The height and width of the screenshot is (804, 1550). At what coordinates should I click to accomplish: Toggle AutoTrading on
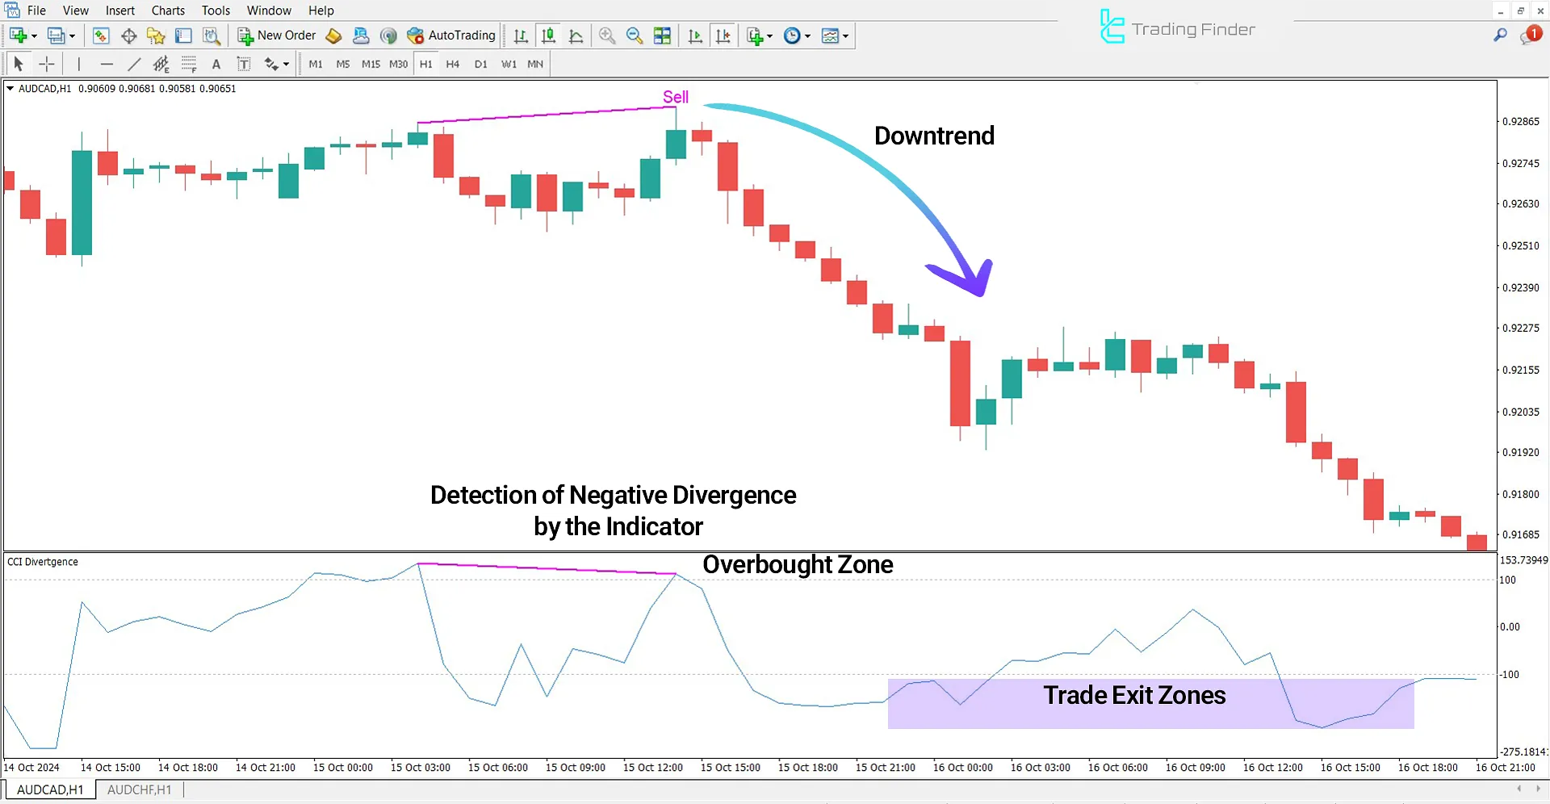tap(450, 36)
